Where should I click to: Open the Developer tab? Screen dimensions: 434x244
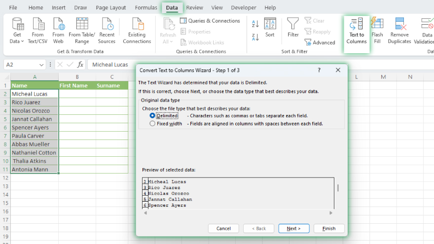pyautogui.click(x=244, y=8)
